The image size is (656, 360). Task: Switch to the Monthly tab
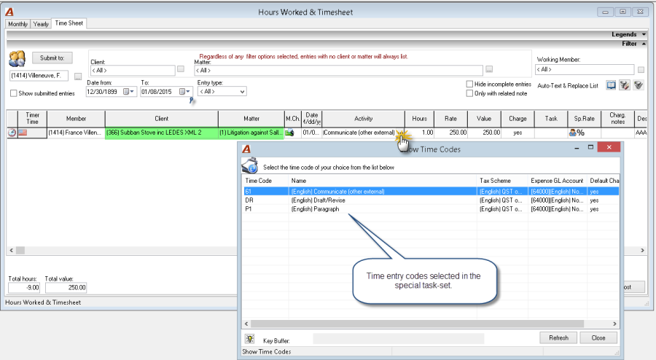[18, 24]
